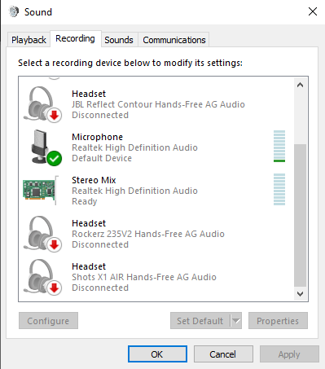
Task: Switch to the Playback tab
Action: 29,40
